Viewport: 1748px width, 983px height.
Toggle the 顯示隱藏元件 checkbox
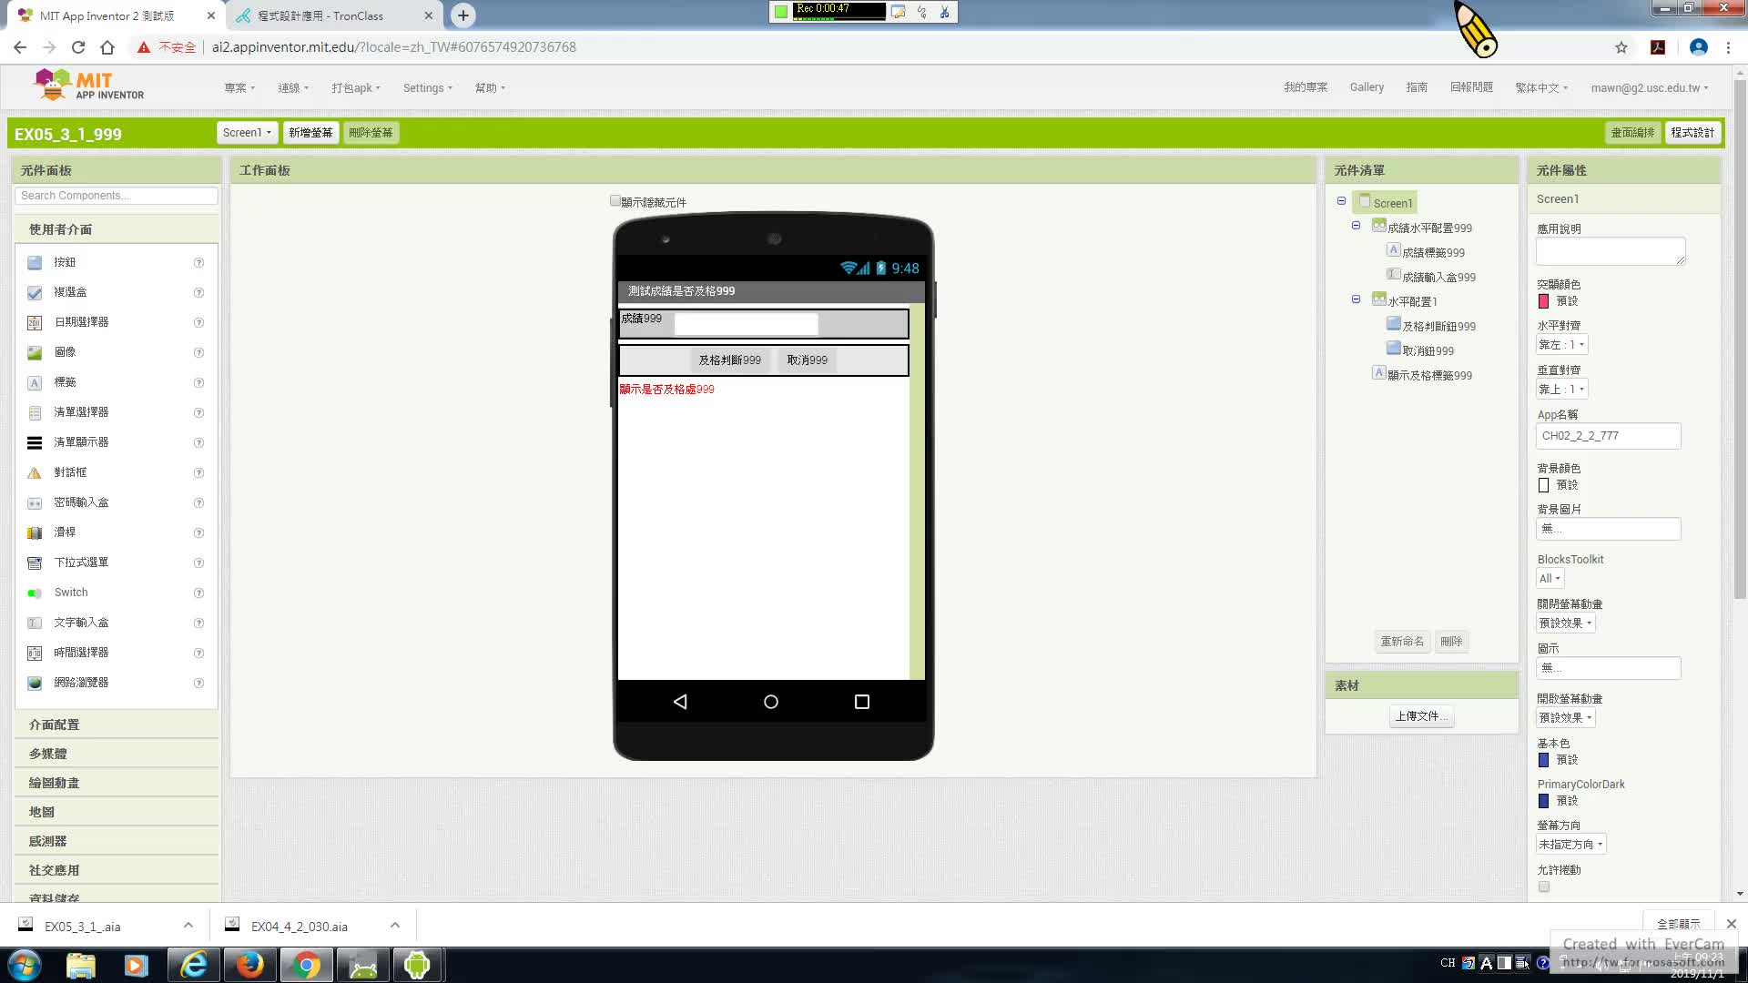(x=615, y=201)
